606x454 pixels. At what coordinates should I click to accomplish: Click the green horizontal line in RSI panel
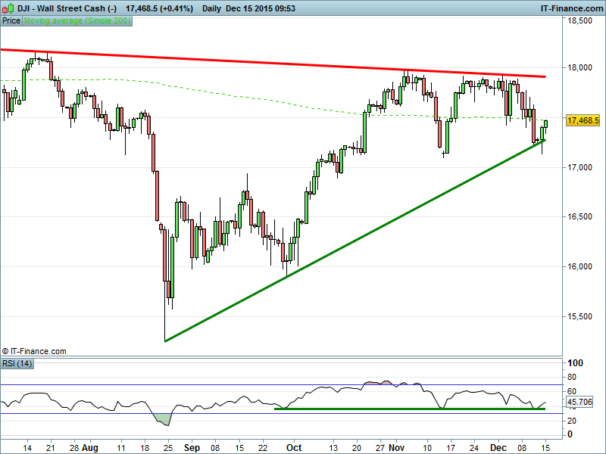[409, 409]
